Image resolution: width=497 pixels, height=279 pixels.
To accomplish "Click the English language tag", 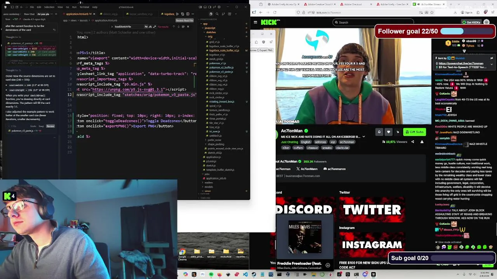I will coord(306,142).
